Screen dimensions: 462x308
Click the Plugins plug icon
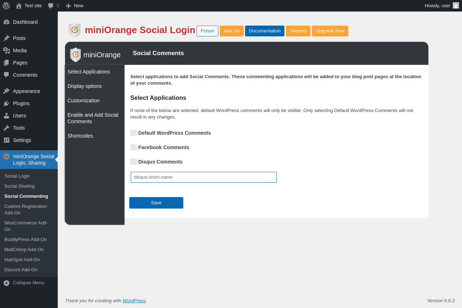(x=6, y=103)
